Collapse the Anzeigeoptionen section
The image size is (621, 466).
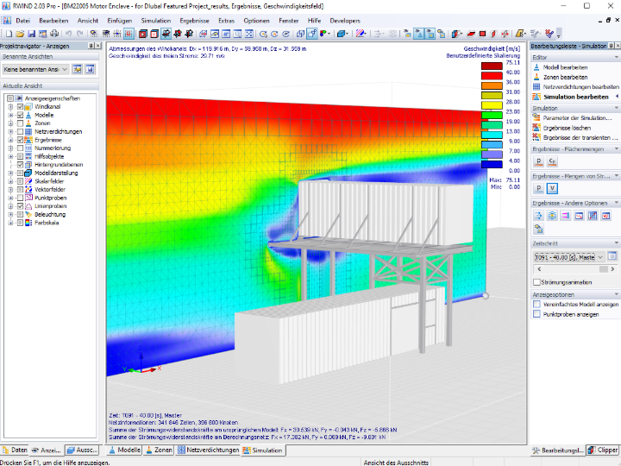575,294
